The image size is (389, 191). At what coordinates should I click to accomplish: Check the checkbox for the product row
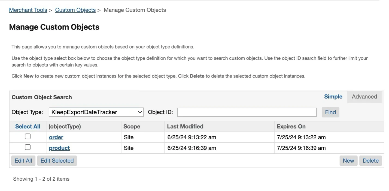(28, 147)
